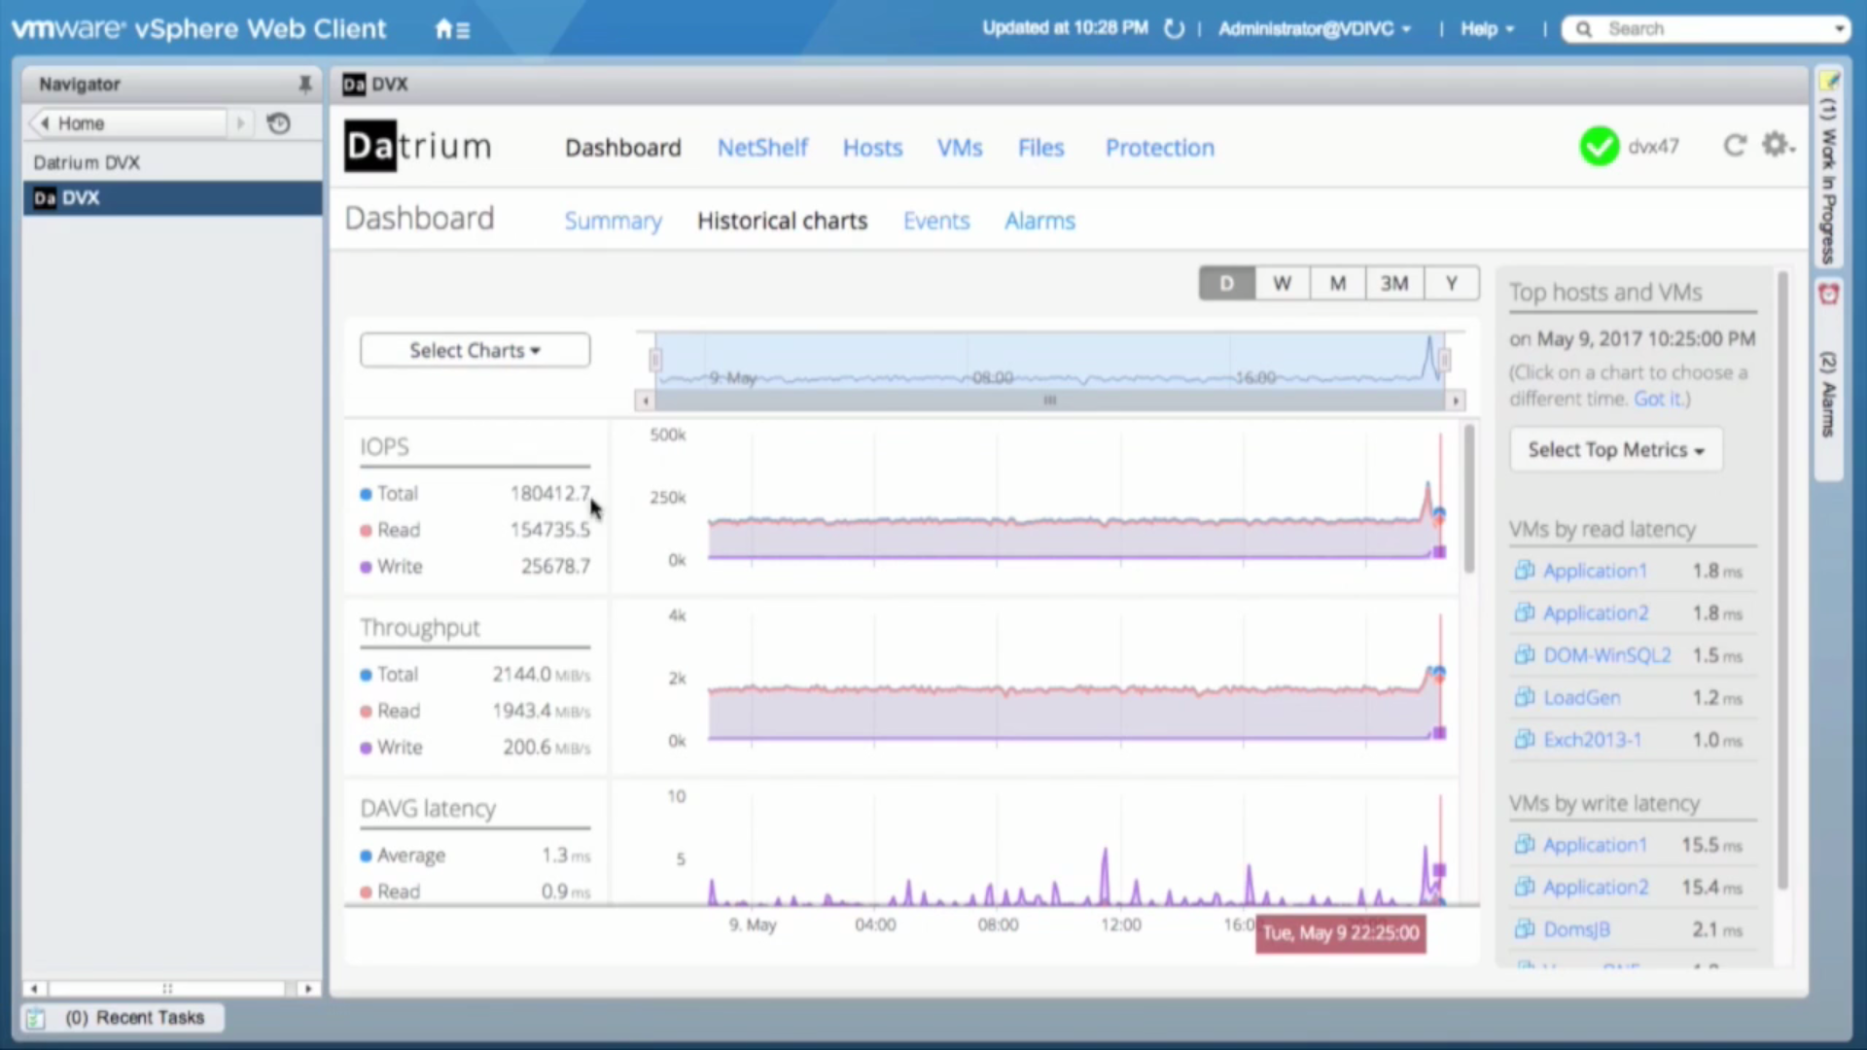Open the Administrator@VDIVC user menu

[x=1315, y=29]
